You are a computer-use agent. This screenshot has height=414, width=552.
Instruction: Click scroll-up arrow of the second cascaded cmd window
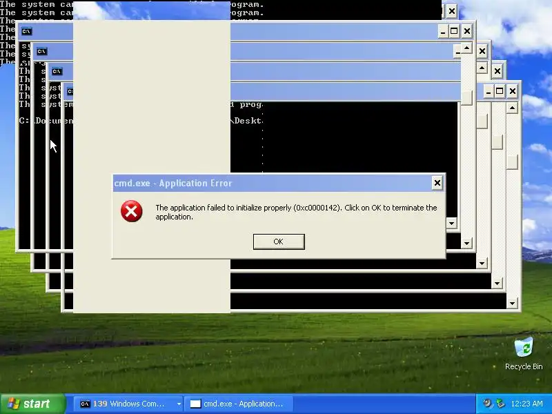[482, 68]
